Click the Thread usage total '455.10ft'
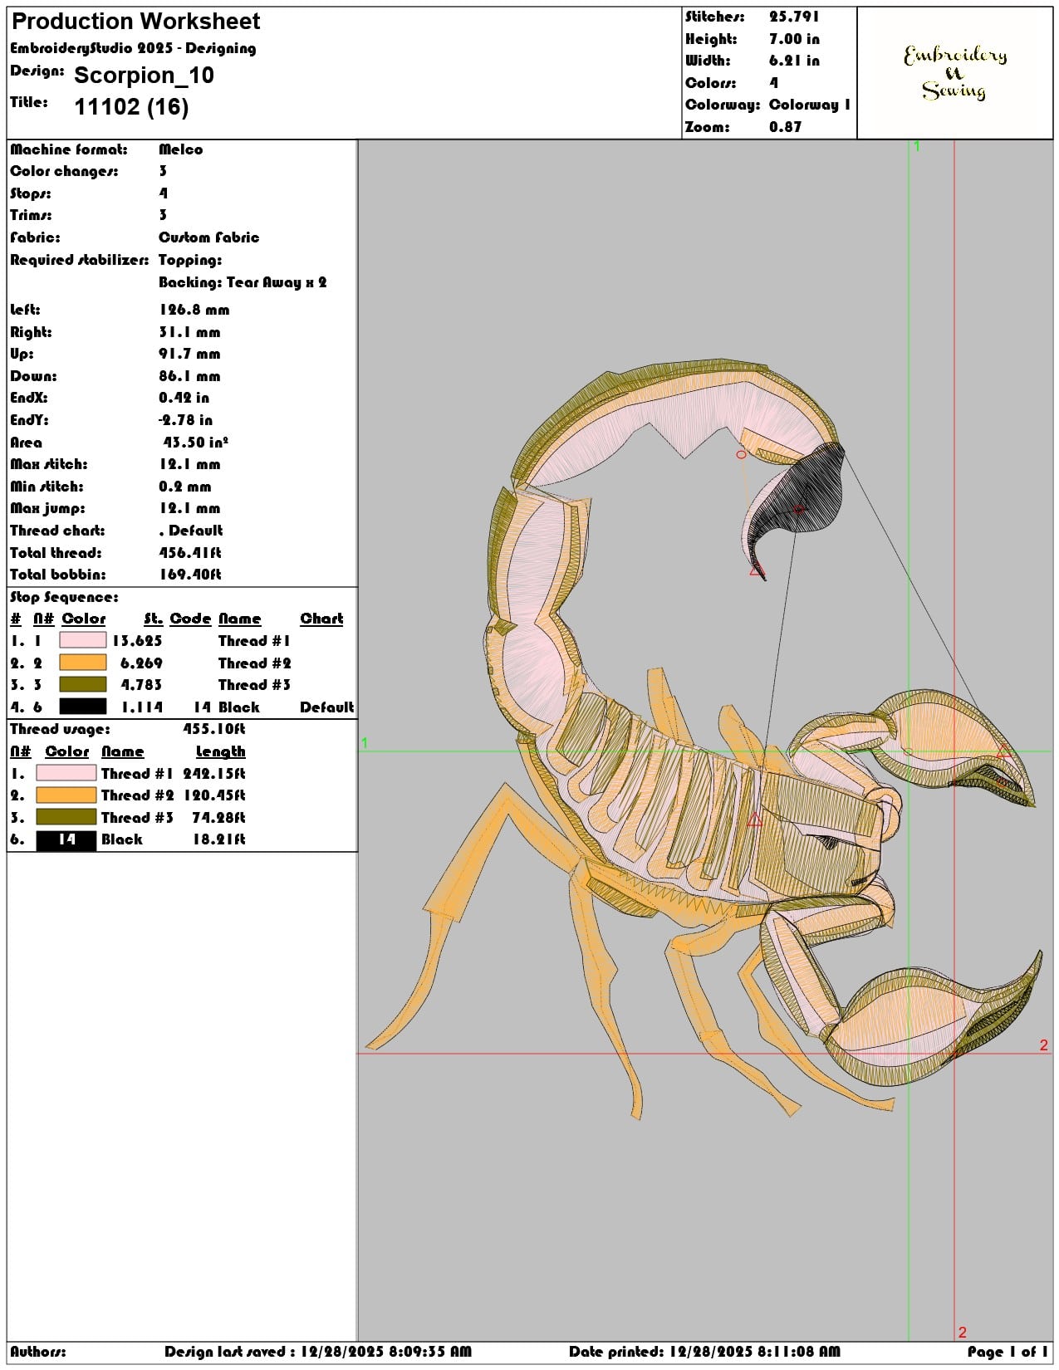 click(214, 729)
